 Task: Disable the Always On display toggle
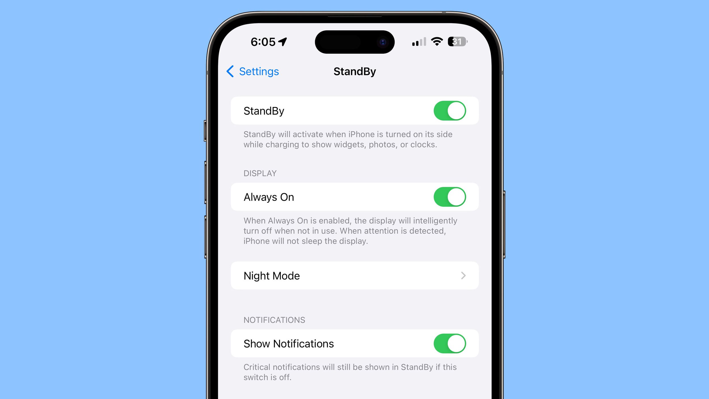(x=448, y=197)
